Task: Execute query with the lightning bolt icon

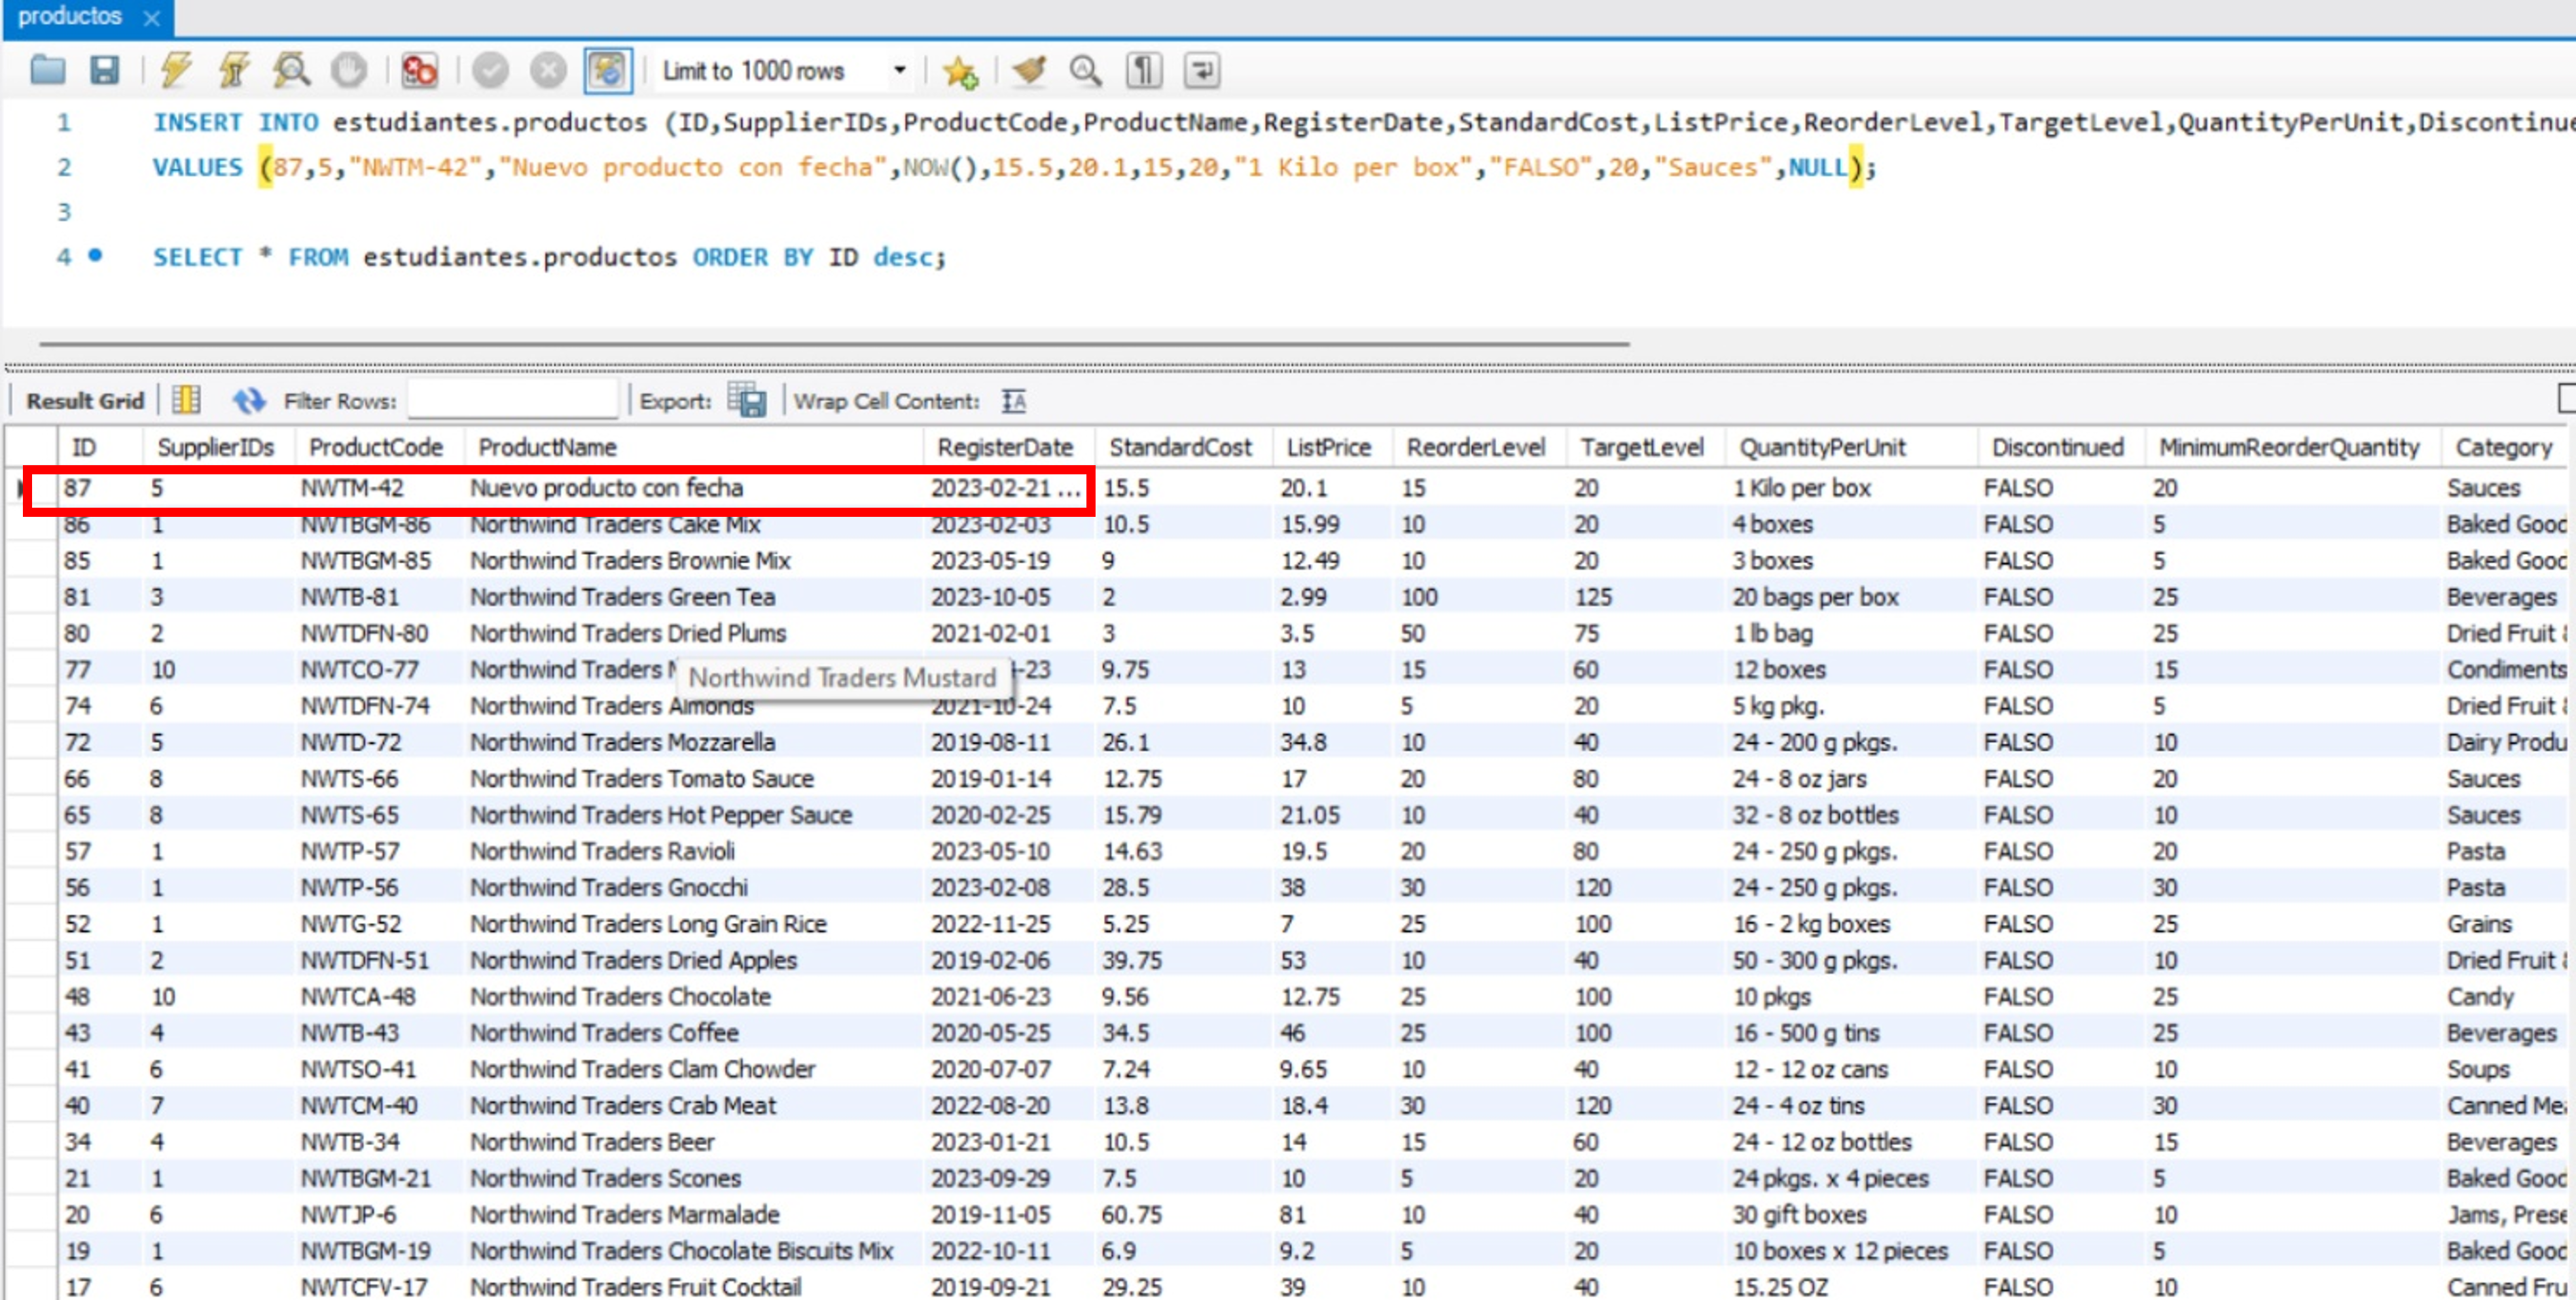Action: point(176,70)
